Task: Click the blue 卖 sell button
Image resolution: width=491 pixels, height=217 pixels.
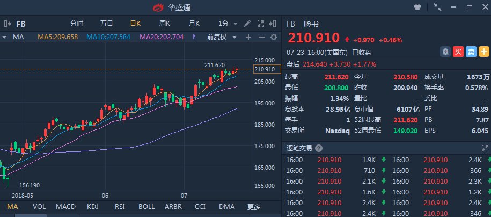Action: [x=471, y=52]
